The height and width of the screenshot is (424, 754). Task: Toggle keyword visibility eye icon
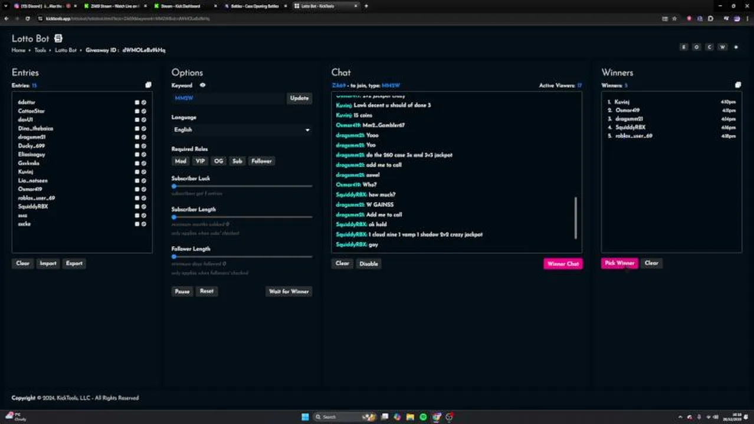(x=202, y=85)
